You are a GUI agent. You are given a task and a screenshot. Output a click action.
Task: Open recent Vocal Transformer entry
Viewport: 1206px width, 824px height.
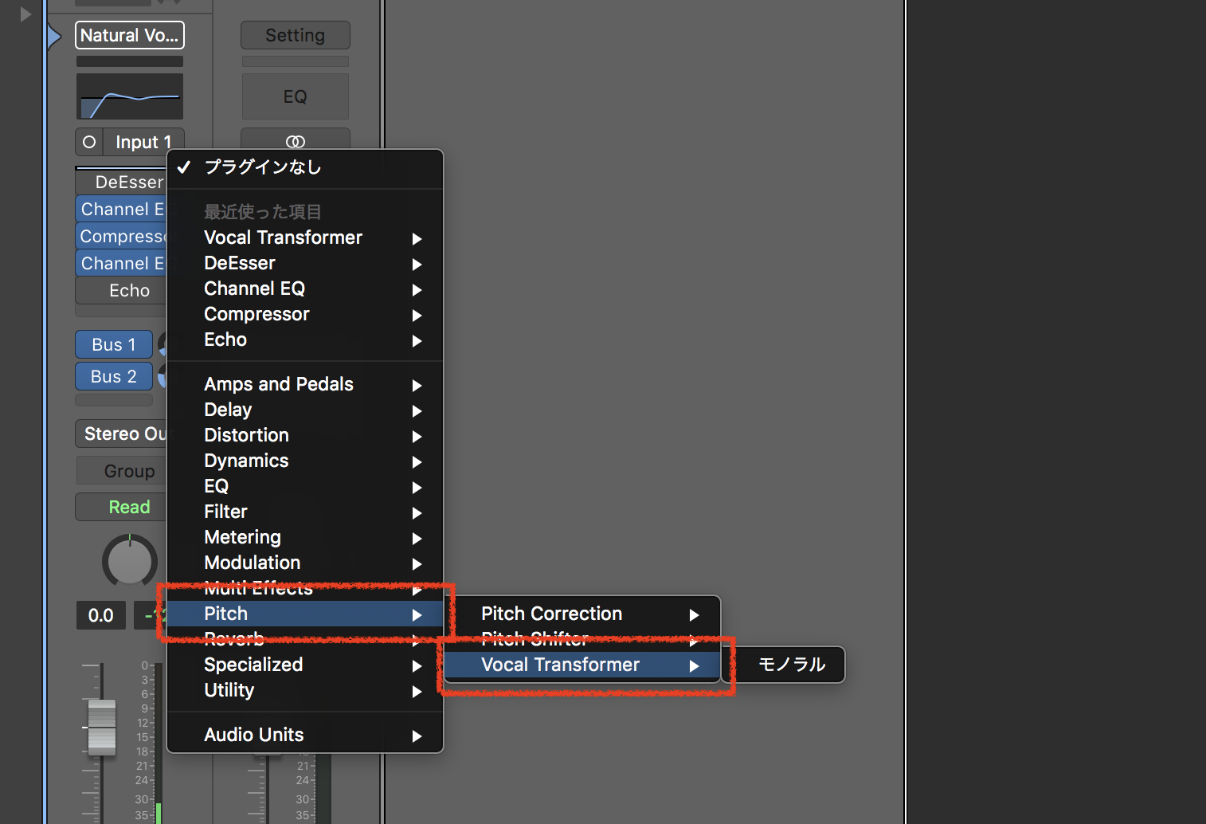[305, 237]
